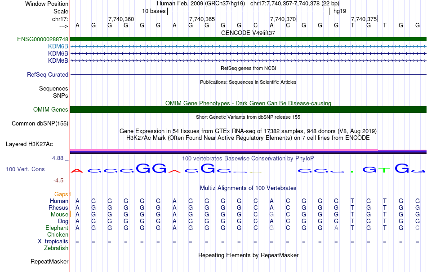Viewport: 427px width, 272px height.
Task: Click the green T between two blue Gs in logo
Action: coord(384,170)
